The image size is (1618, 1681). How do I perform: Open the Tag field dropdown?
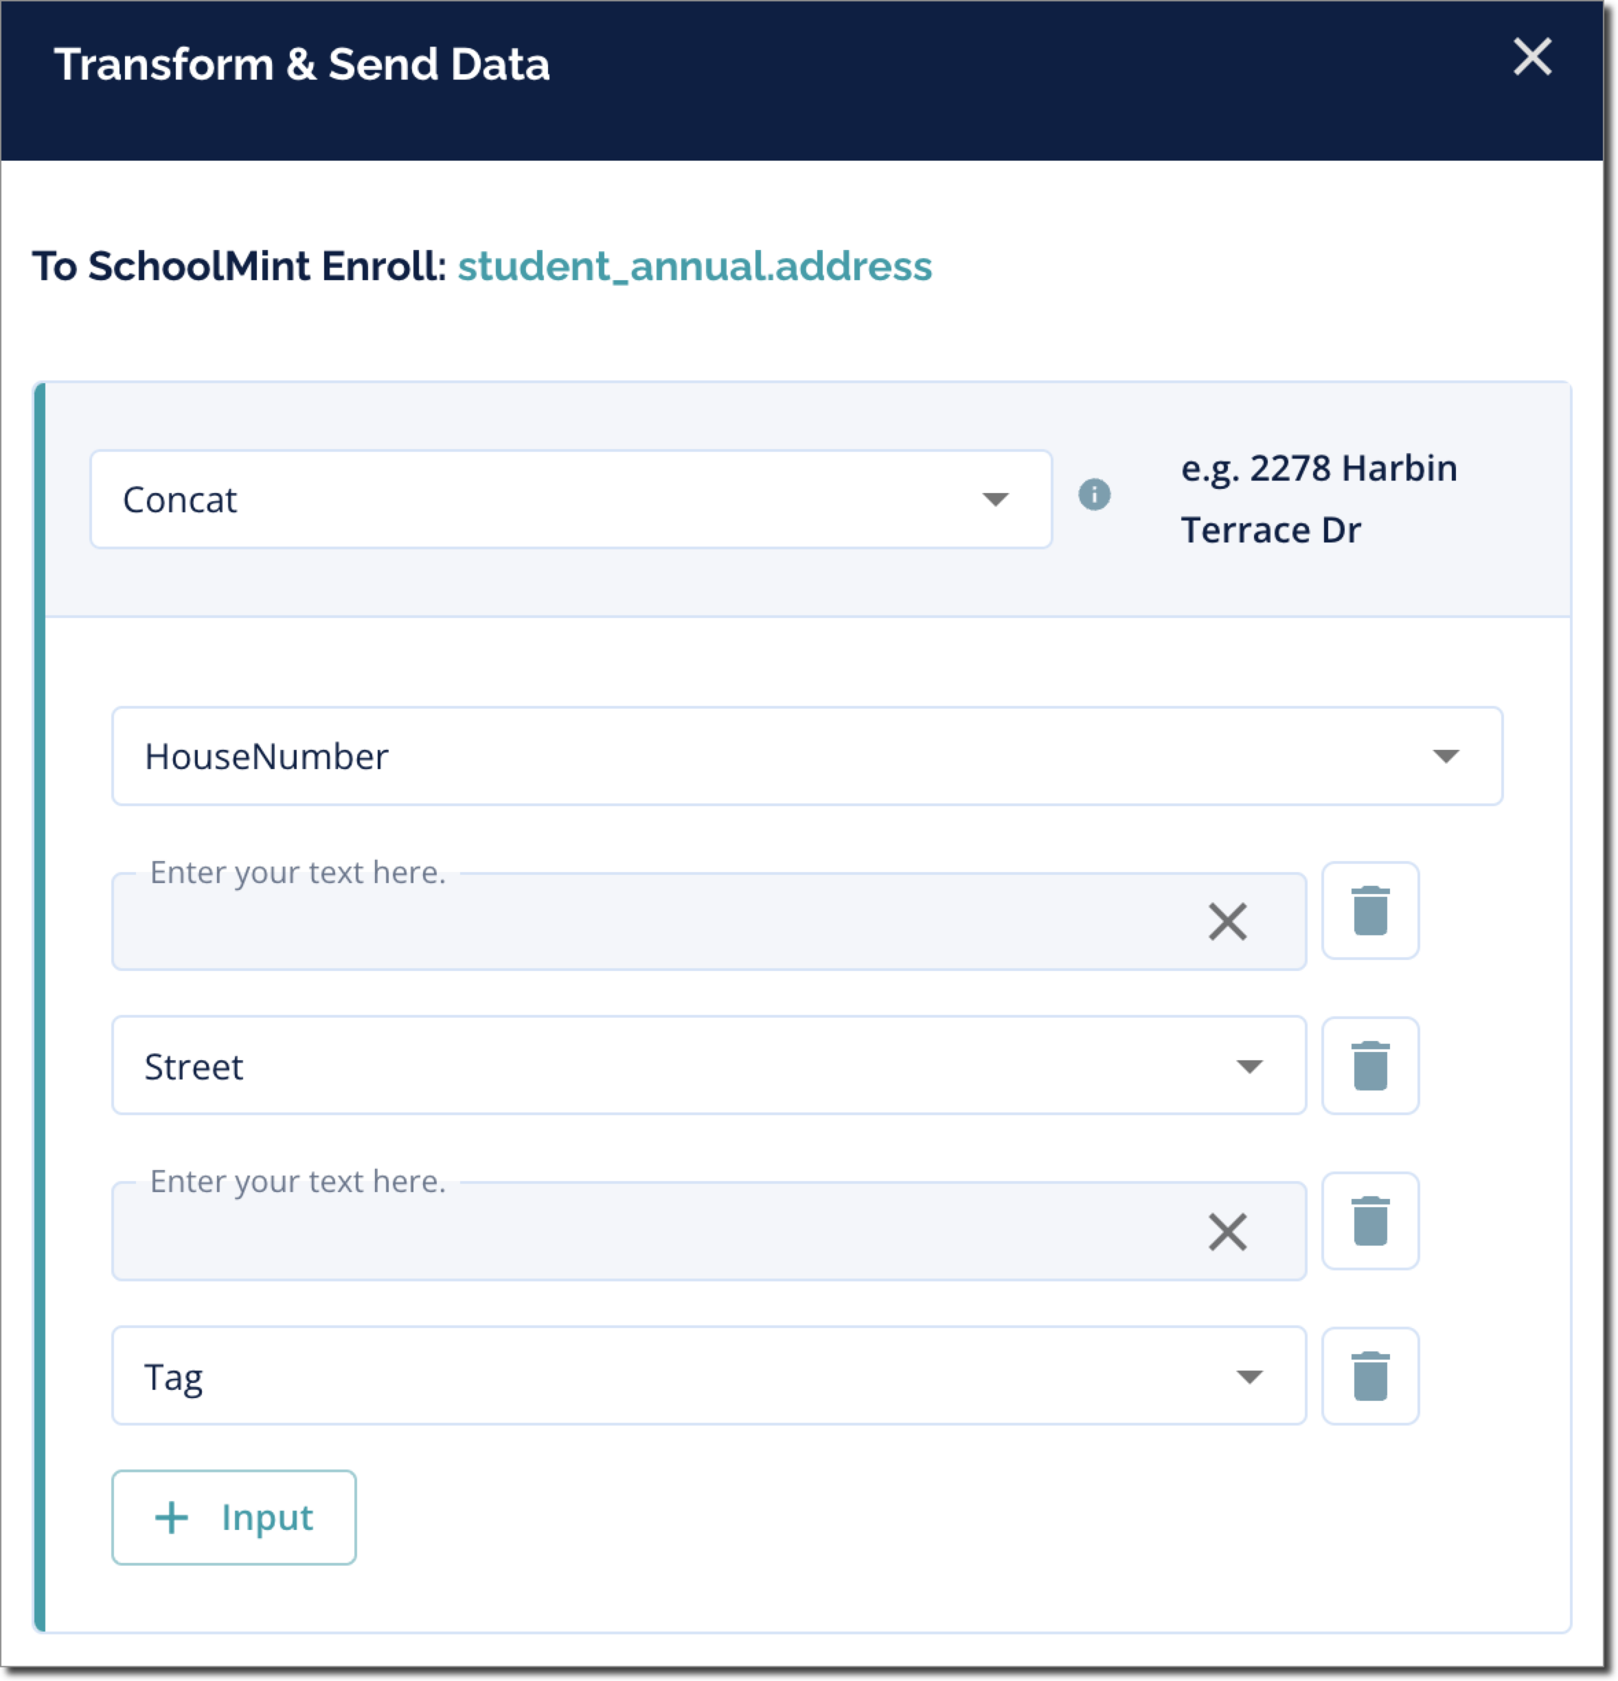click(708, 1377)
